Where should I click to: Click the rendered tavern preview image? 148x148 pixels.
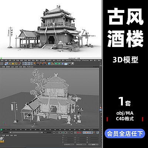click(x=51, y=29)
